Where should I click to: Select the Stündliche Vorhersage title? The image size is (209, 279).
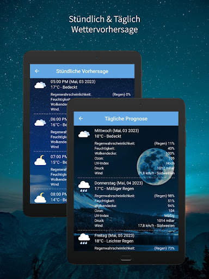pyautogui.click(x=82, y=71)
